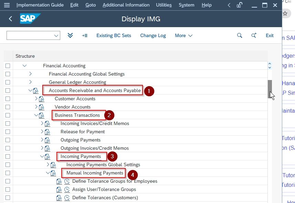Check the Manual Incoming Payments row checkbox
Image resolution: width=295 pixels, height=203 pixels.
[8, 173]
